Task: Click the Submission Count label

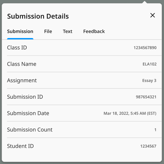Action: (x=30, y=130)
